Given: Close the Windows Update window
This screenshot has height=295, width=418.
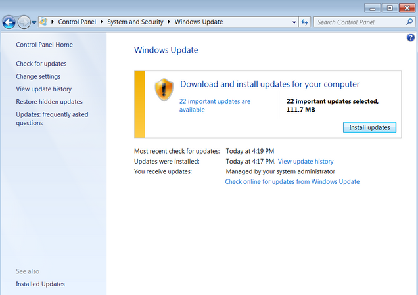Looking at the screenshot, I should click(407, 9).
